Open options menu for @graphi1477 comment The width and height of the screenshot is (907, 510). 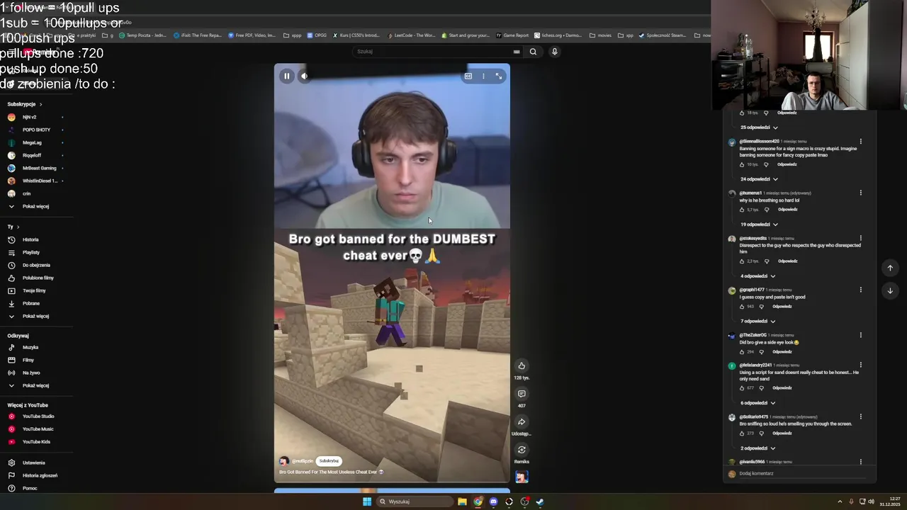coord(861,290)
